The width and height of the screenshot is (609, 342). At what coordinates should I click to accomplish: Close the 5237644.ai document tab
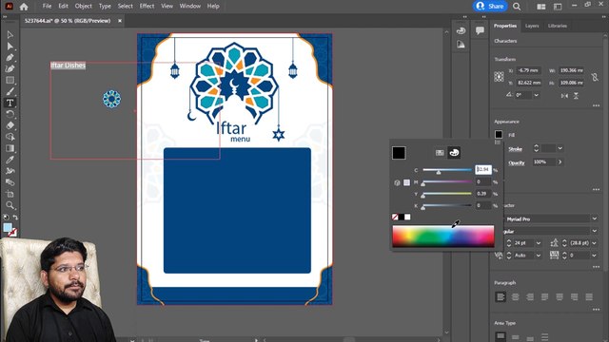tap(120, 21)
